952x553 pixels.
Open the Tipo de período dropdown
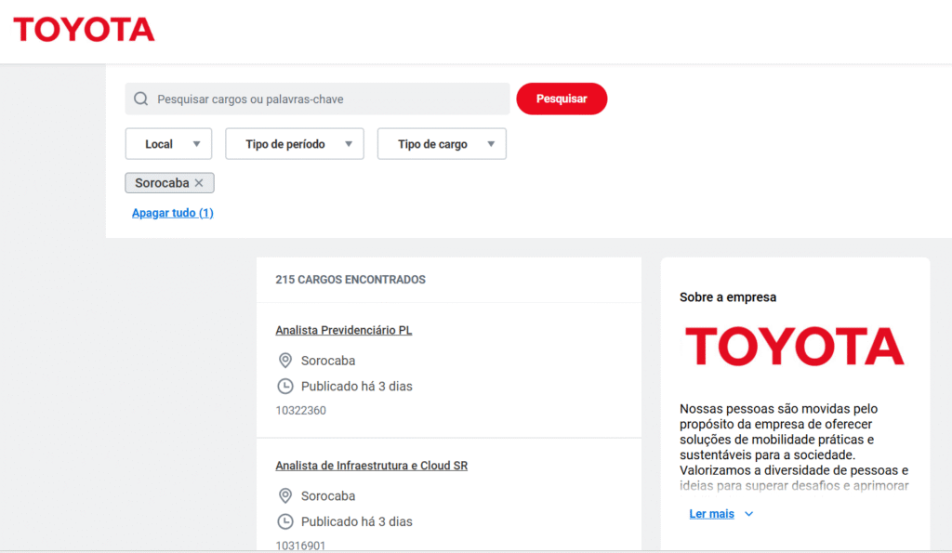pyautogui.click(x=294, y=144)
